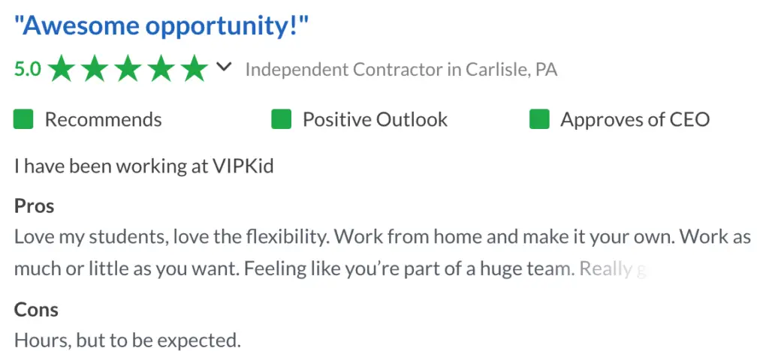Click the fourth green rating star

tap(161, 68)
